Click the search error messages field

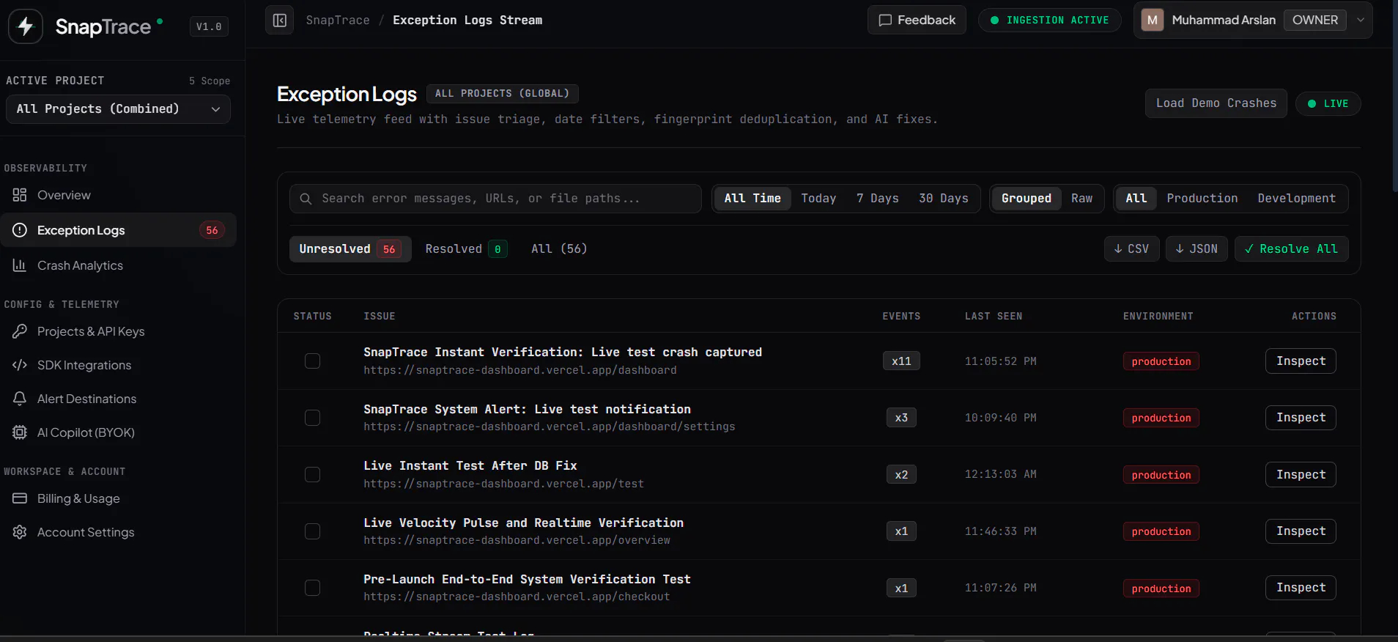pyautogui.click(x=496, y=199)
